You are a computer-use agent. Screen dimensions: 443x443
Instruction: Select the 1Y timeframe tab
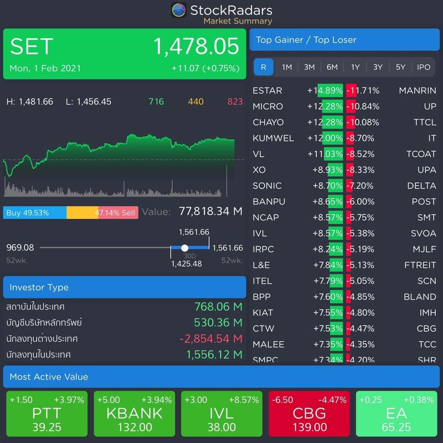coord(355,67)
